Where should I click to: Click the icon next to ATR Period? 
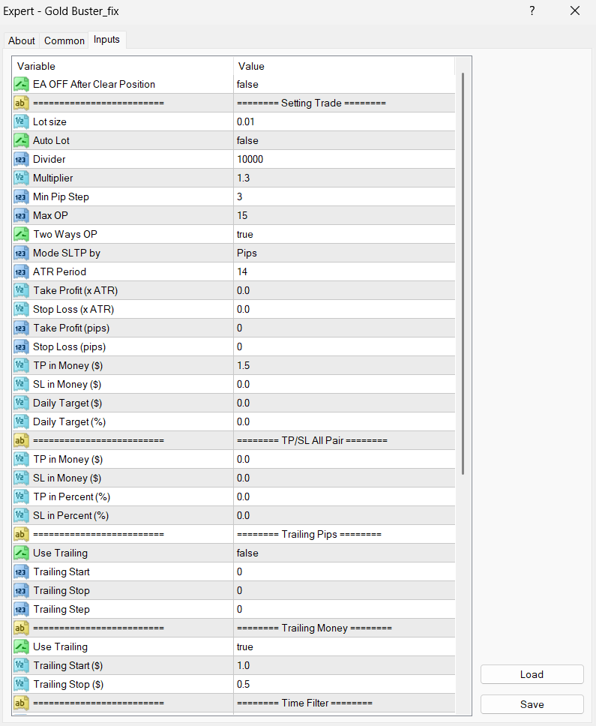(x=21, y=271)
